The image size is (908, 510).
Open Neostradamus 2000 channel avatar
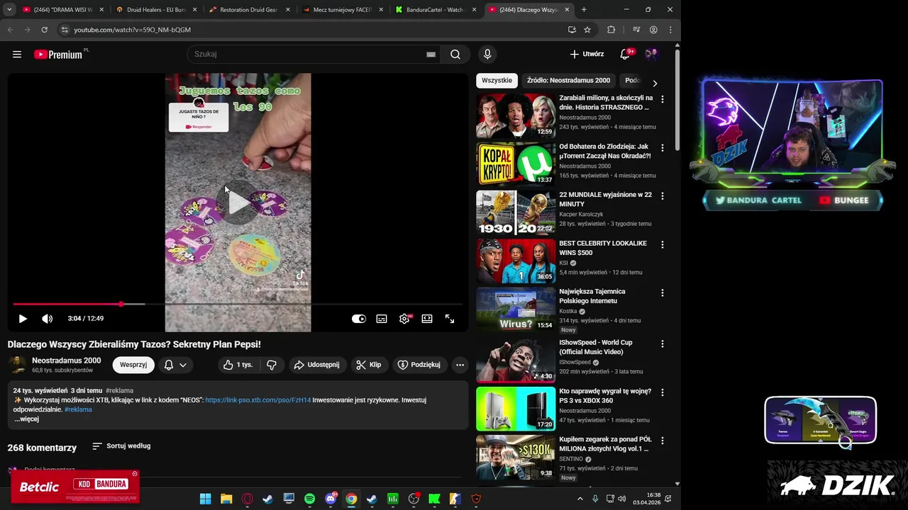[x=18, y=365]
